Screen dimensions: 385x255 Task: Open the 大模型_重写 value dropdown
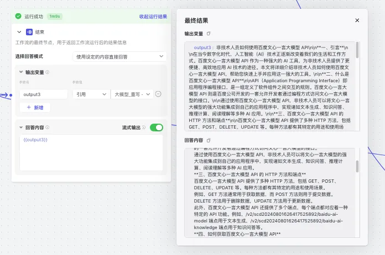(x=132, y=94)
